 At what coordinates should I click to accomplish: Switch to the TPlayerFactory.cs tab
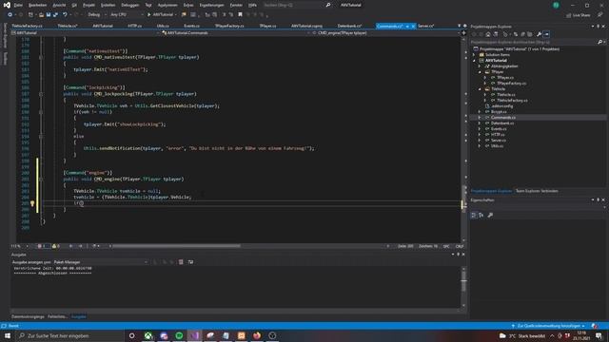229,26
